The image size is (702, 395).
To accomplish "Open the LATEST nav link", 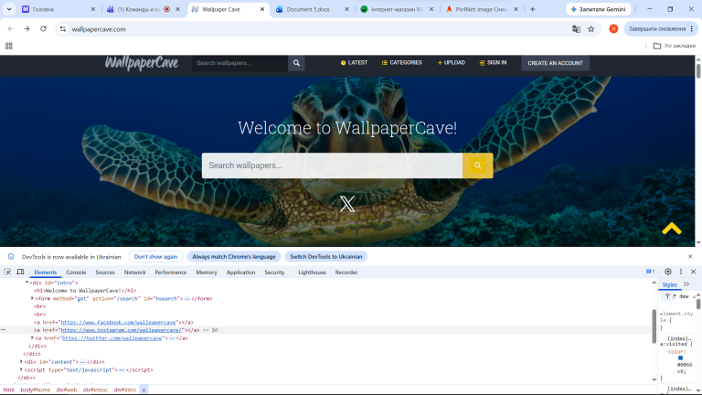I will (354, 63).
